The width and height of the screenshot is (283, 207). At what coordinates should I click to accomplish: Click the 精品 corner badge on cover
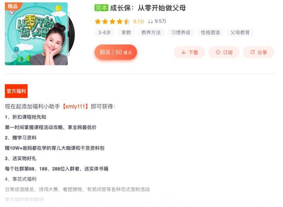coord(12,7)
